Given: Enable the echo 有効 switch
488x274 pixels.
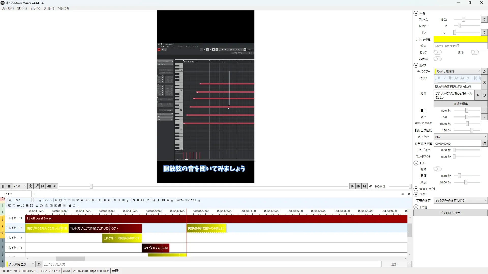Looking at the screenshot, I should (x=437, y=169).
